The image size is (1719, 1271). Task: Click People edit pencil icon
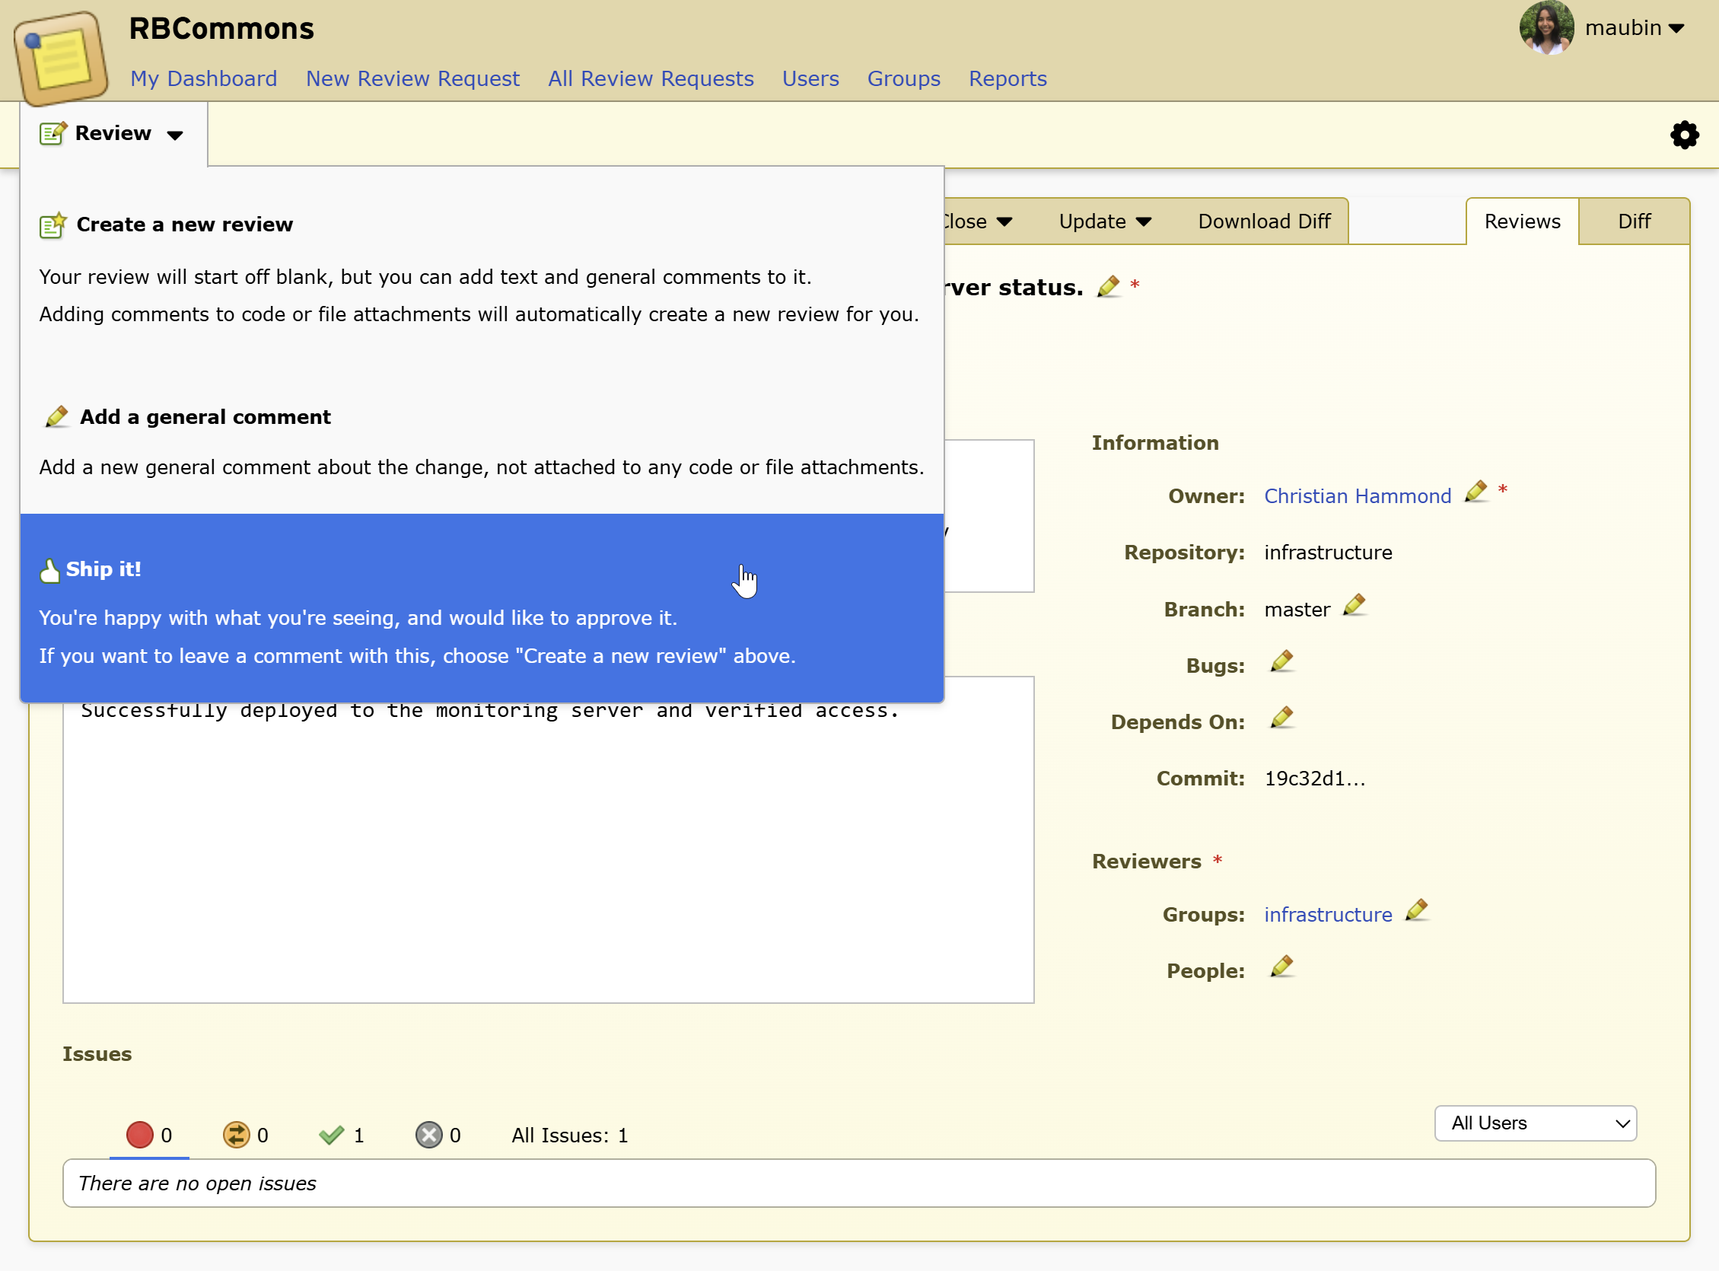tap(1281, 967)
